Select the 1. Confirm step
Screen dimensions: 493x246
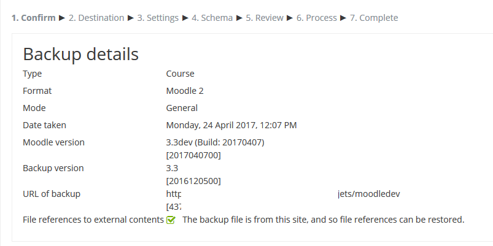(x=34, y=18)
